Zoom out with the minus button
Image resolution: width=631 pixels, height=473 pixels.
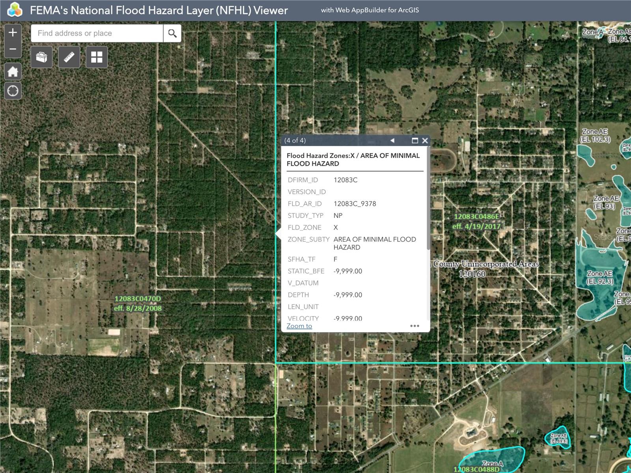coord(13,49)
